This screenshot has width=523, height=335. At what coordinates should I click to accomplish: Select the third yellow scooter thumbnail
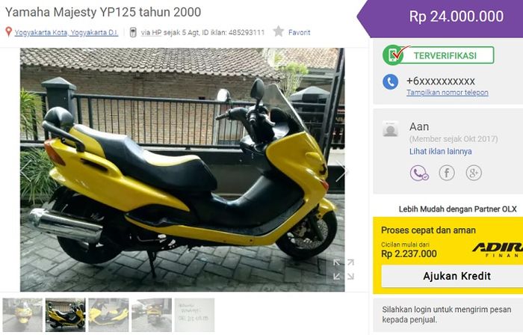pos(108,315)
